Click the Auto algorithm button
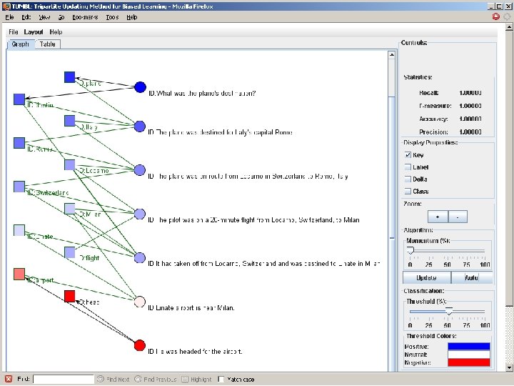 pos(472,277)
